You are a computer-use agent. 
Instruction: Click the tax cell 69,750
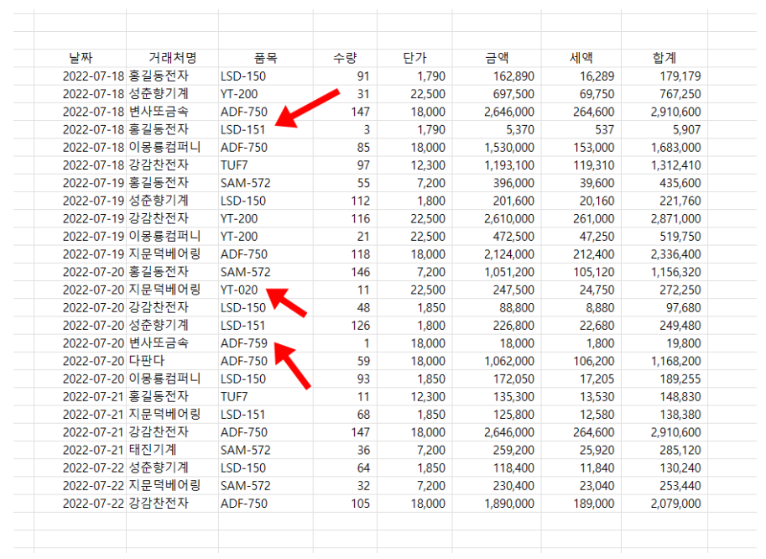(581, 94)
